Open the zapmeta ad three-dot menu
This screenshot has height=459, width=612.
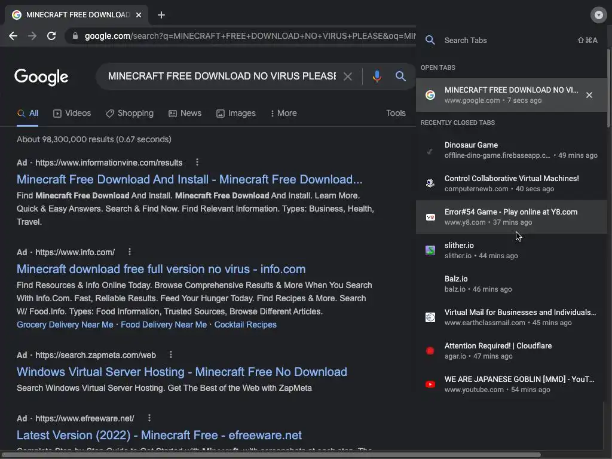170,354
